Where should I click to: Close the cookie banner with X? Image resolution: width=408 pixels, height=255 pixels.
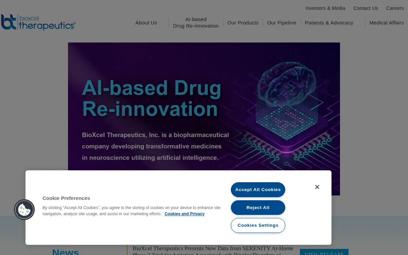pyautogui.click(x=317, y=187)
